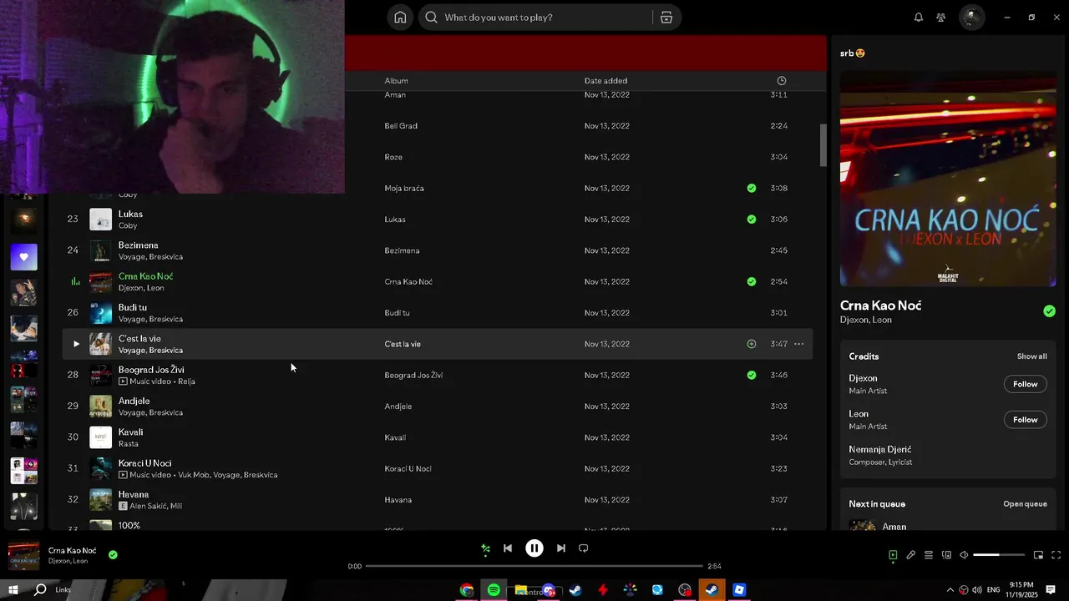Toggle smart shuffle
Viewport: 1069px width, 601px height.
pyautogui.click(x=485, y=548)
